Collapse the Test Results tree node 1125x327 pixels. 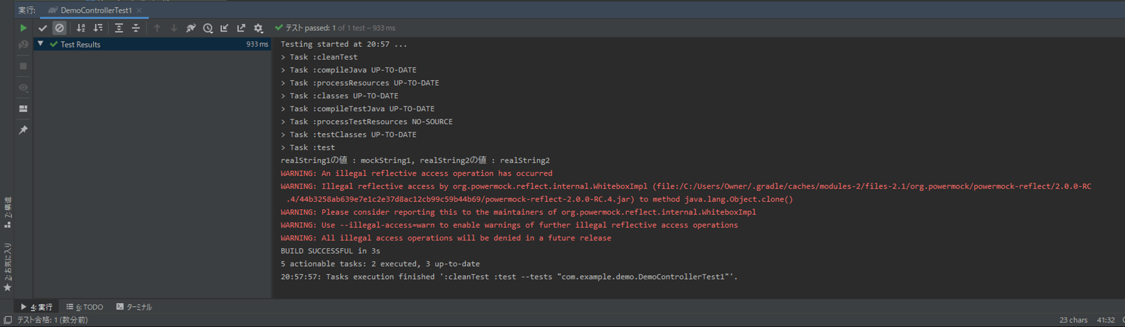(41, 44)
